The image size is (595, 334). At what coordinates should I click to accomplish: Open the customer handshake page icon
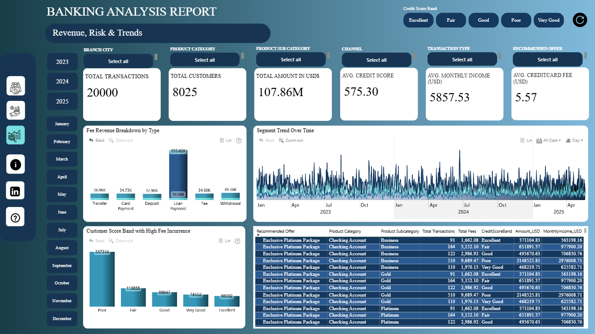16,86
